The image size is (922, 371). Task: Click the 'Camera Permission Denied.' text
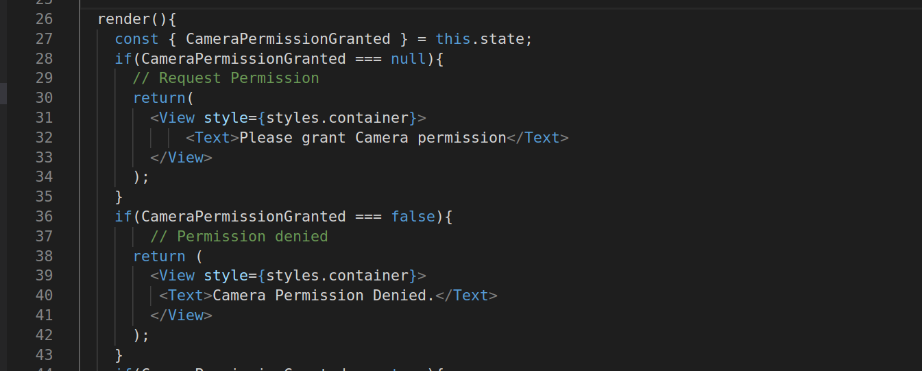tap(324, 296)
